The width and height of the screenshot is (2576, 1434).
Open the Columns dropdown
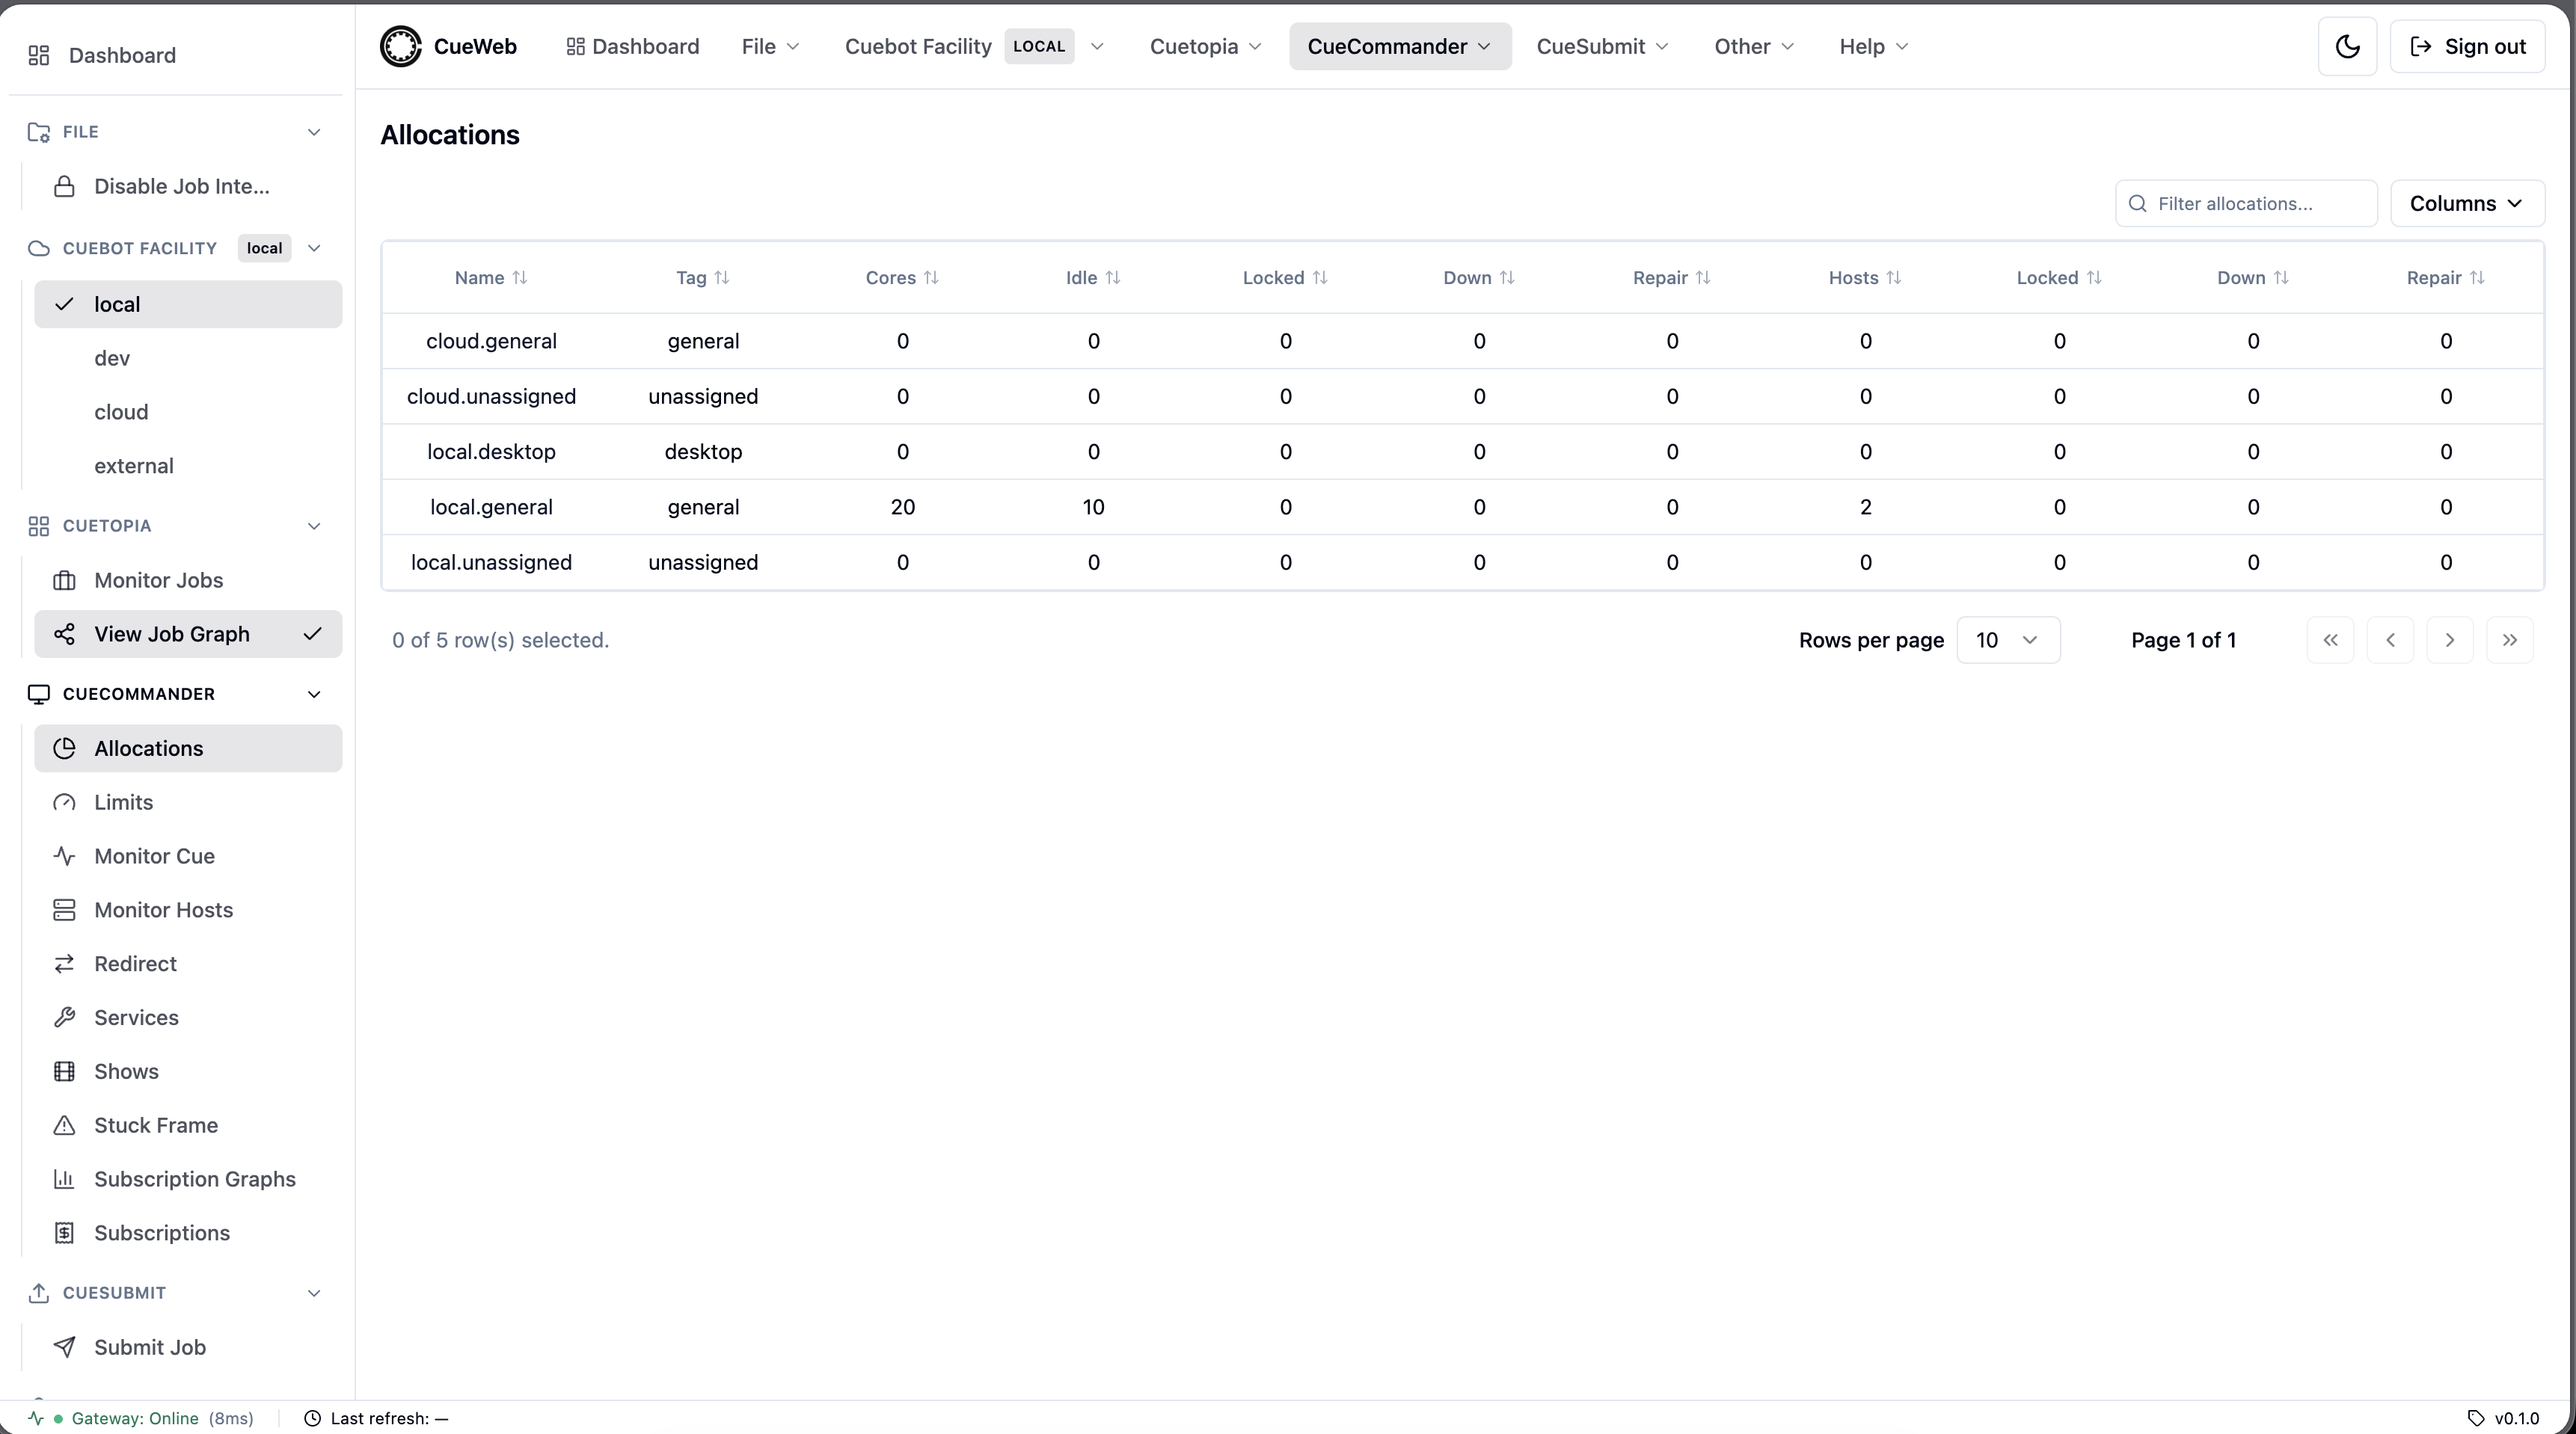[x=2467, y=204]
